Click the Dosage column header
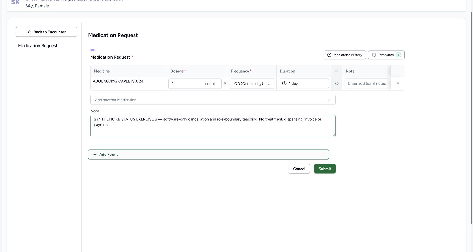This screenshot has height=252, width=473. [197, 71]
